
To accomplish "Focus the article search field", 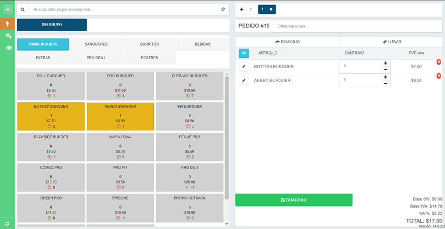I will point(123,10).
